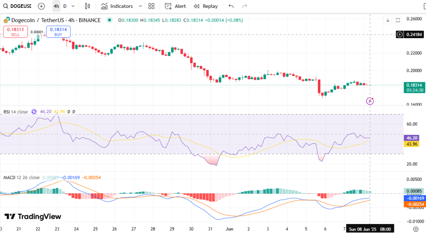
Task: Click the signal value -0.00254 in legend
Action: 91,178
